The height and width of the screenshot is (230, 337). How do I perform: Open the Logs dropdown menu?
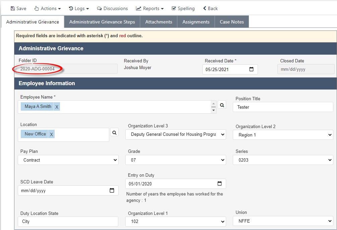coord(79,8)
